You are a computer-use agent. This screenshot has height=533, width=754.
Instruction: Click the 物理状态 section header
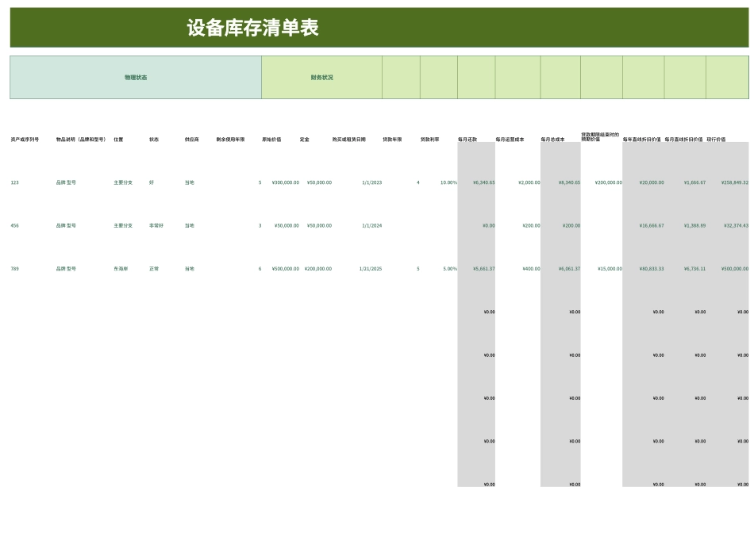pyautogui.click(x=136, y=78)
